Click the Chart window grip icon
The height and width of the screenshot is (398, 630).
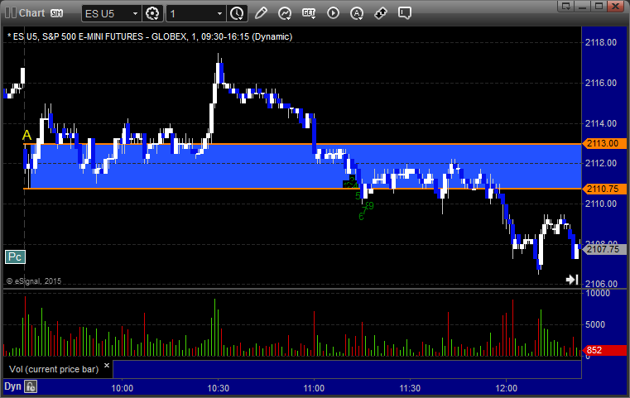(11, 13)
